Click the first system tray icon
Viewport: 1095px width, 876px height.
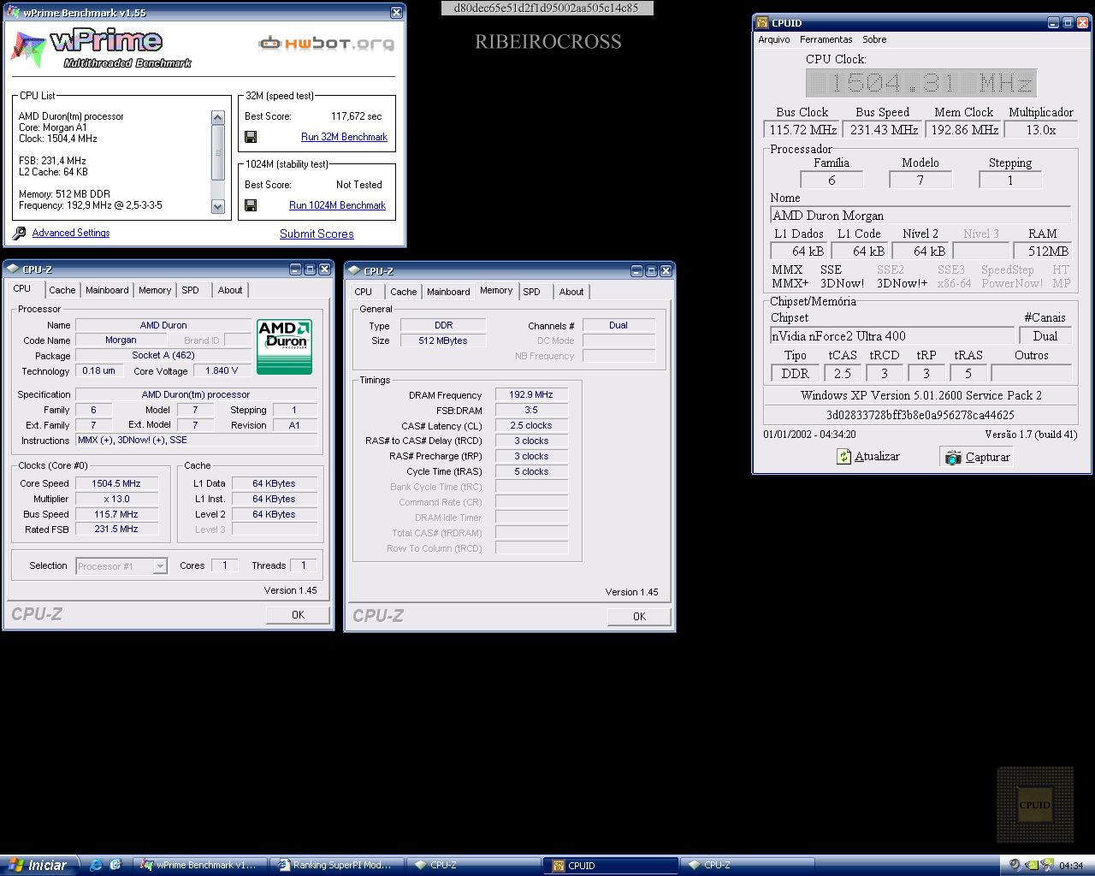(1014, 865)
